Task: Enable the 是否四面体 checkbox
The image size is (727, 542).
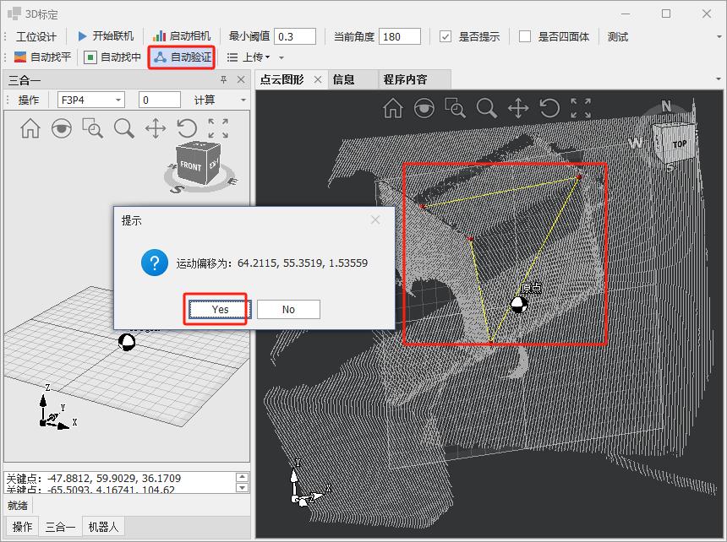Action: (525, 36)
